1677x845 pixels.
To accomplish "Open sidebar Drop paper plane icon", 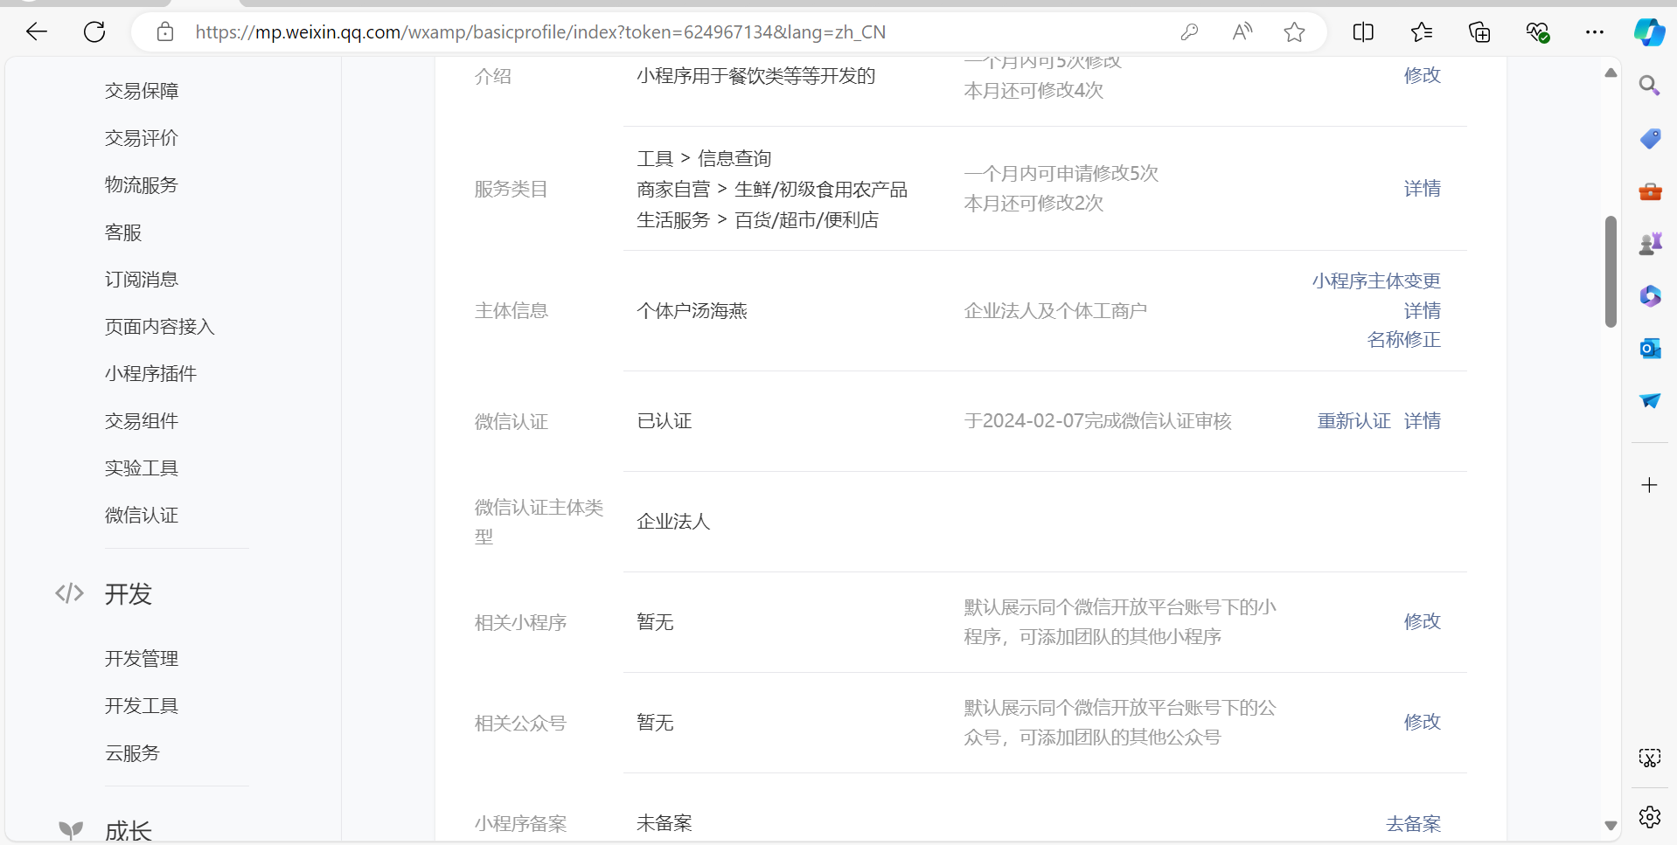I will point(1650,400).
